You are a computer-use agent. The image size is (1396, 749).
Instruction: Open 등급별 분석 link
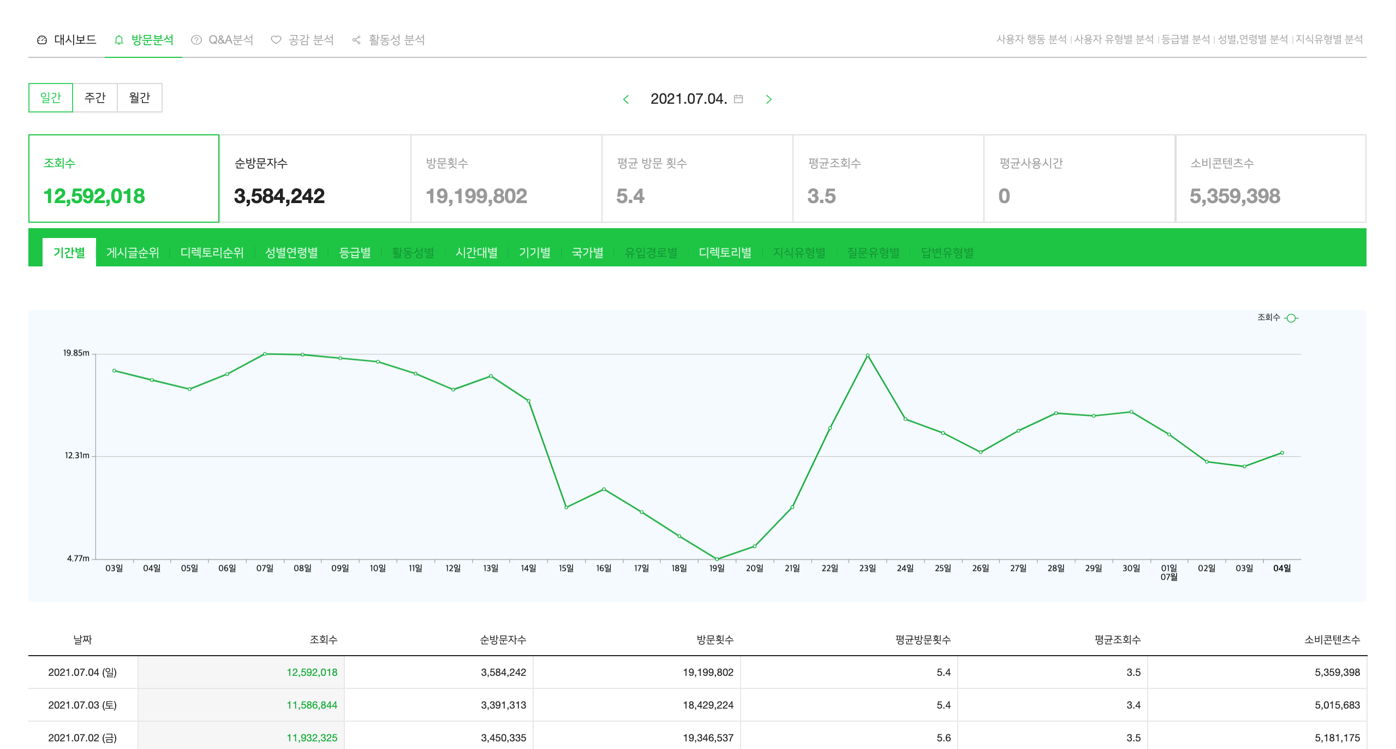point(1185,39)
